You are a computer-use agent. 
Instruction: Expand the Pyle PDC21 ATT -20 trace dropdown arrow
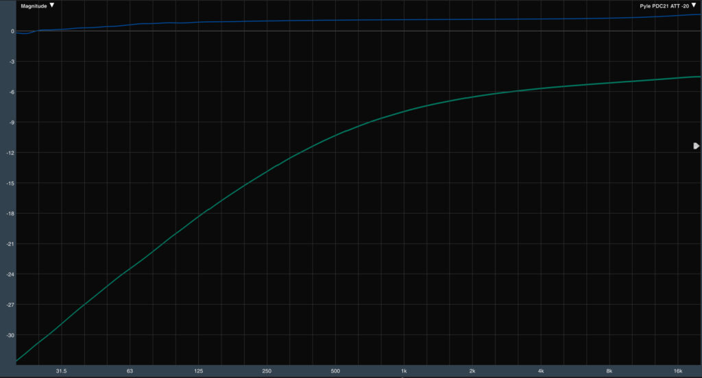tap(694, 5)
